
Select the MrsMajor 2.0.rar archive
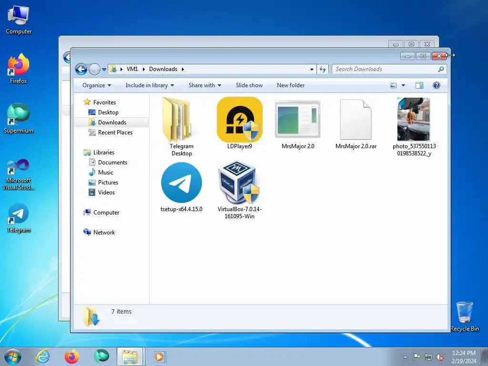356,124
